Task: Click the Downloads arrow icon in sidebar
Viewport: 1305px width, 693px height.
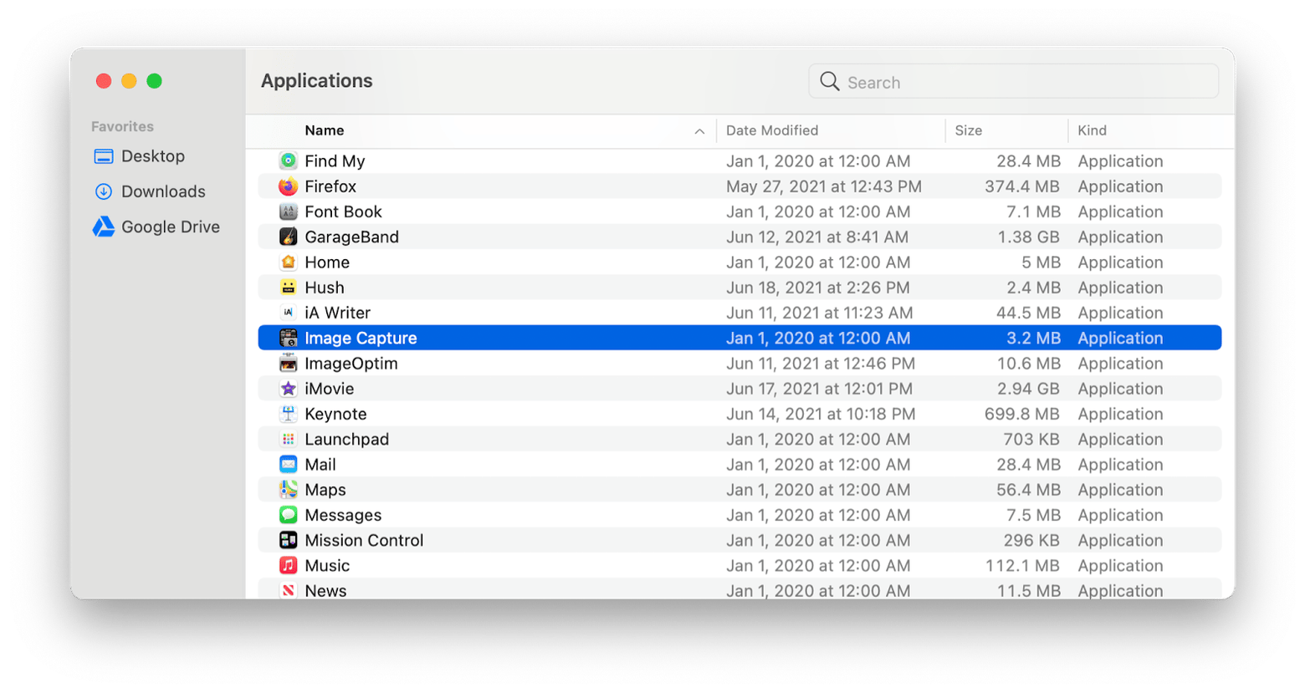Action: (x=104, y=191)
